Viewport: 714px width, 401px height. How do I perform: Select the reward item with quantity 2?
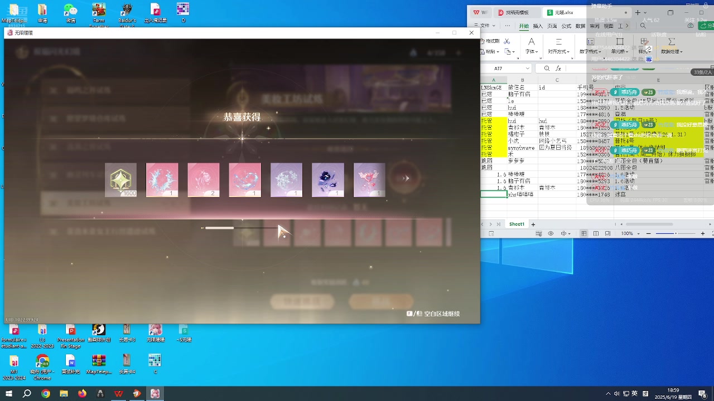click(204, 180)
